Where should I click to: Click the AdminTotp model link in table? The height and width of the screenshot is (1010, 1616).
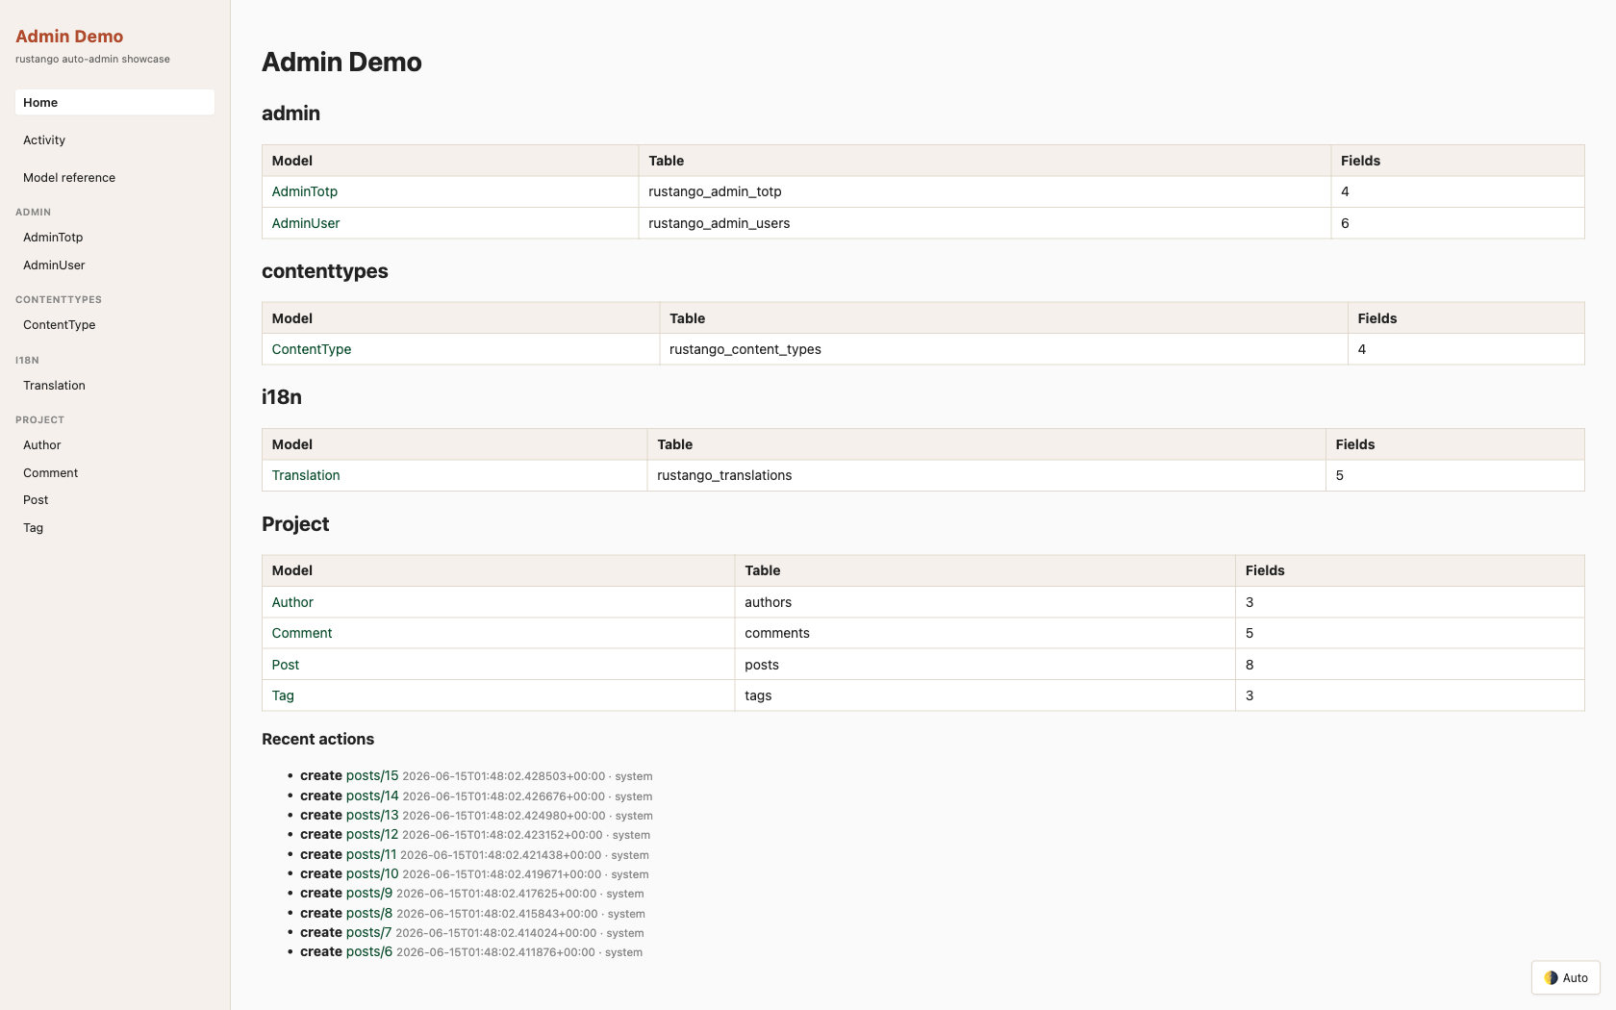pyautogui.click(x=304, y=191)
